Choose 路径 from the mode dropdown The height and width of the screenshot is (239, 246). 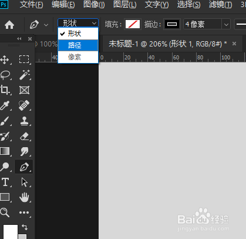tap(78, 45)
